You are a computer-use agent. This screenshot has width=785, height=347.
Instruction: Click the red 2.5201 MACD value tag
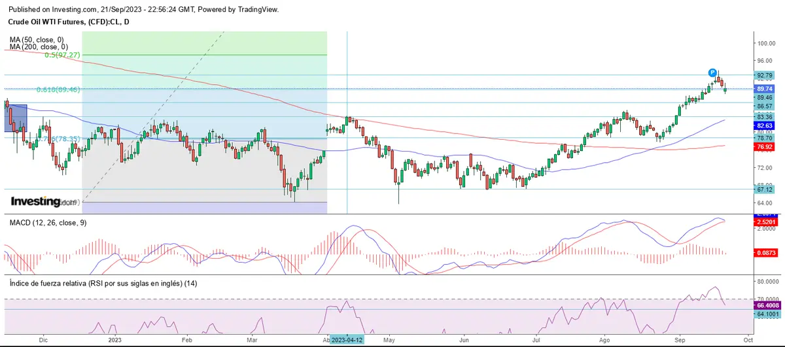(764, 222)
